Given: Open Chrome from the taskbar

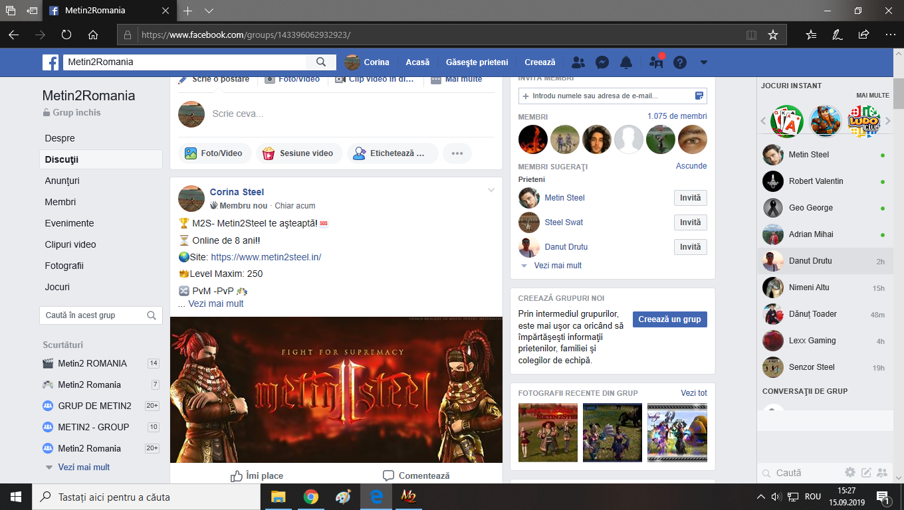Looking at the screenshot, I should [x=310, y=497].
